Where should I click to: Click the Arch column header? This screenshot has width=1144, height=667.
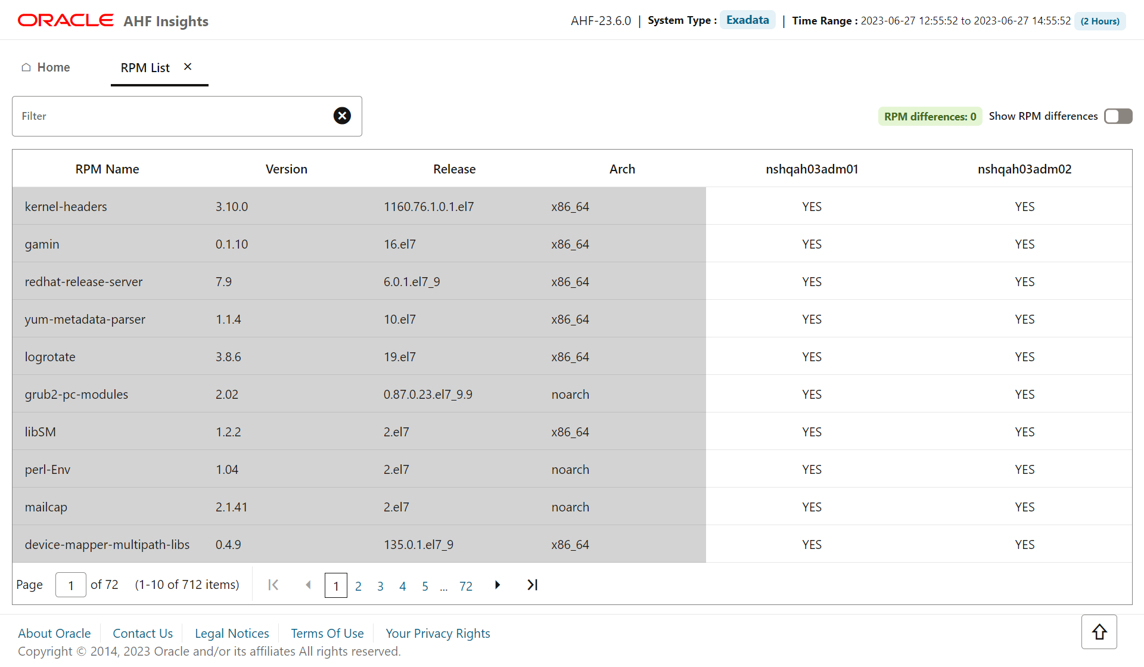(622, 169)
